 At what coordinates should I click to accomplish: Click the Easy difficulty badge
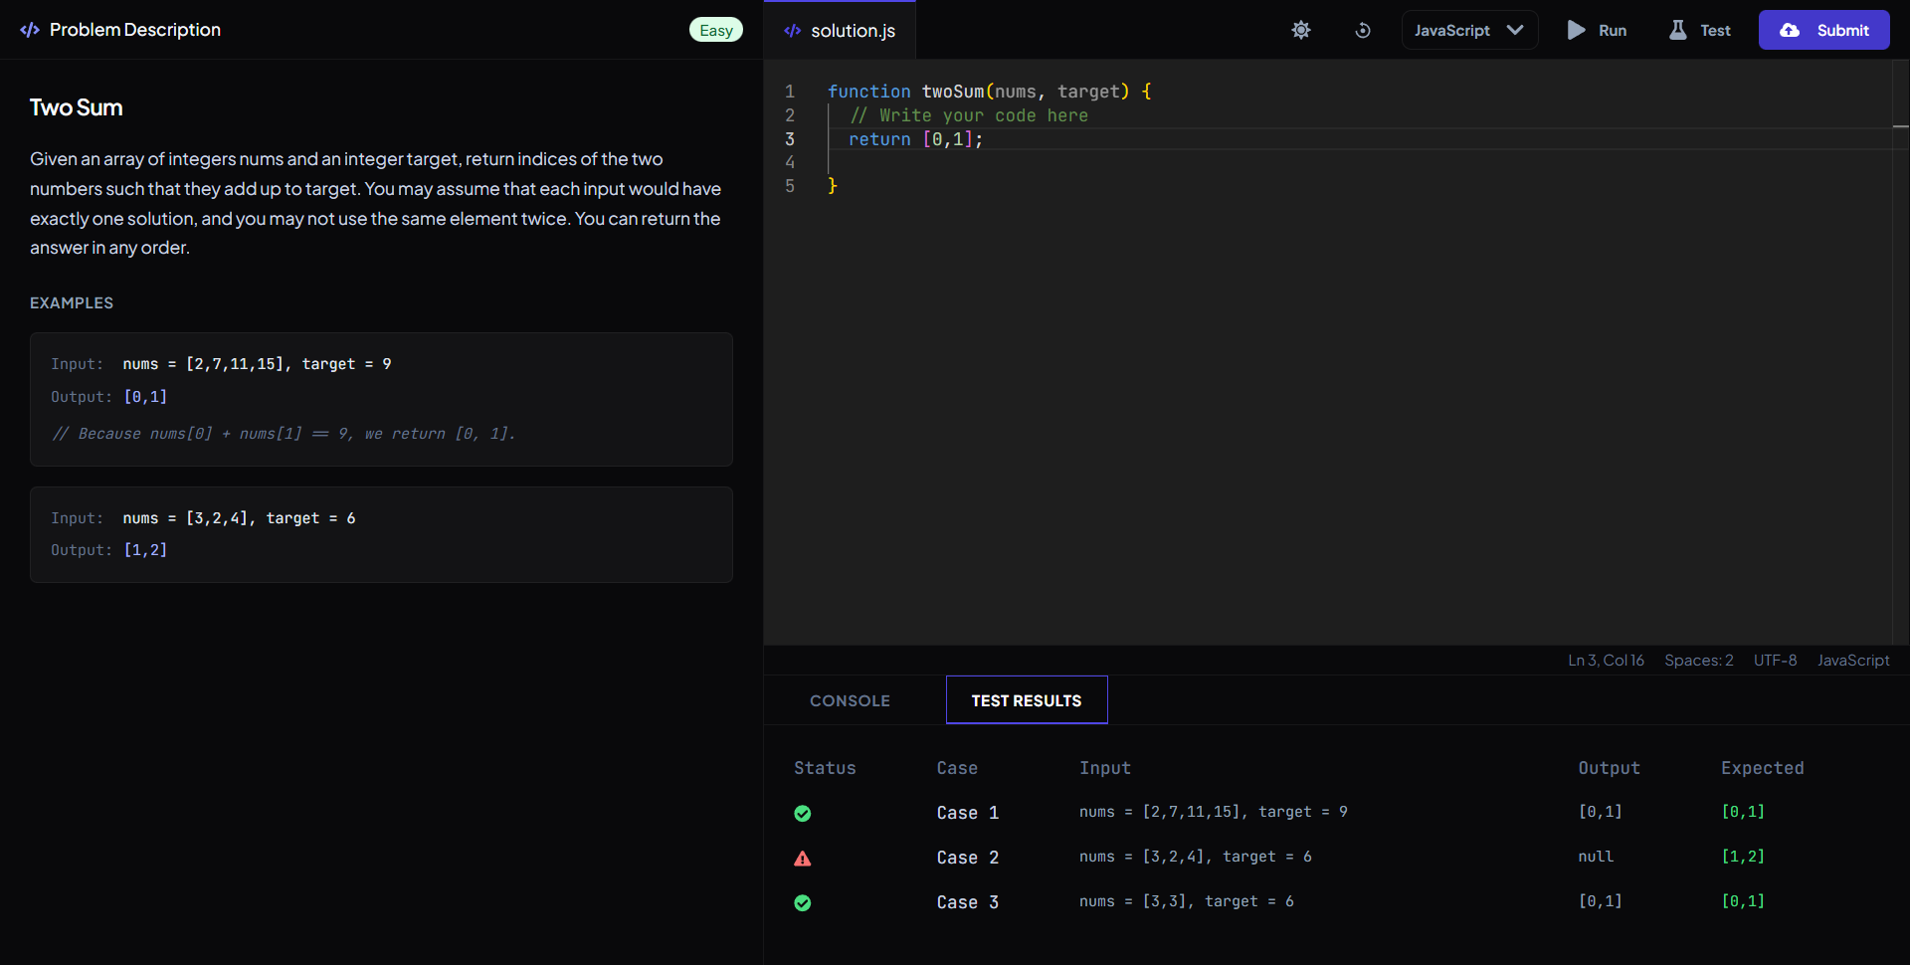coord(715,30)
